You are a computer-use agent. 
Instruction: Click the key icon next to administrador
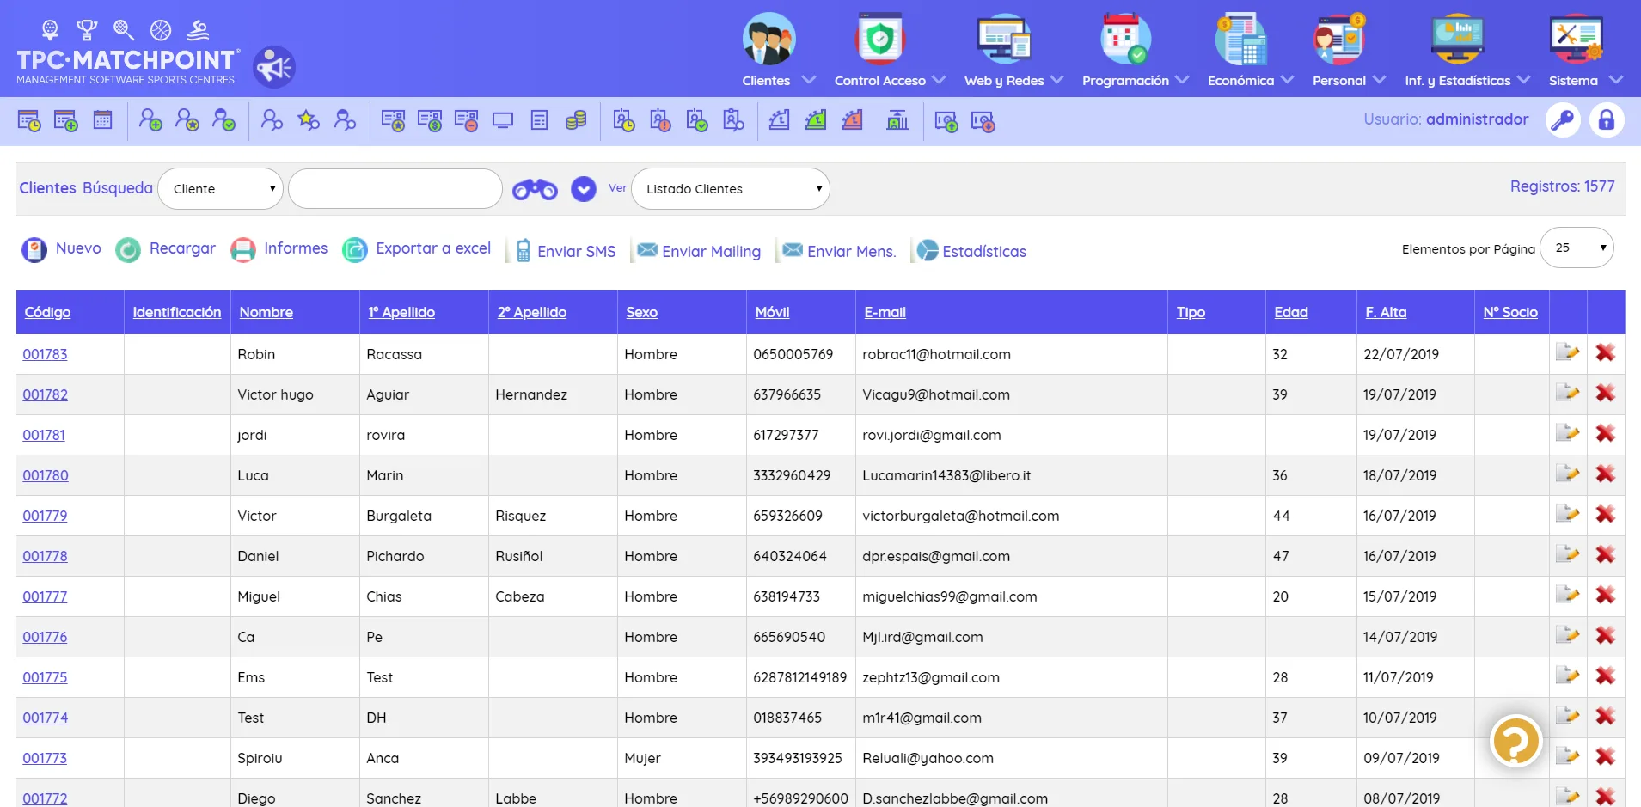[x=1563, y=119]
